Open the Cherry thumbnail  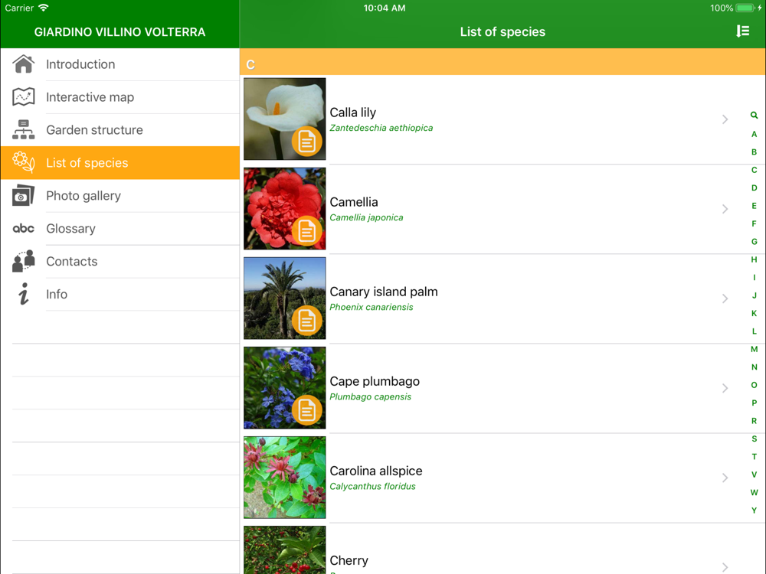click(285, 550)
